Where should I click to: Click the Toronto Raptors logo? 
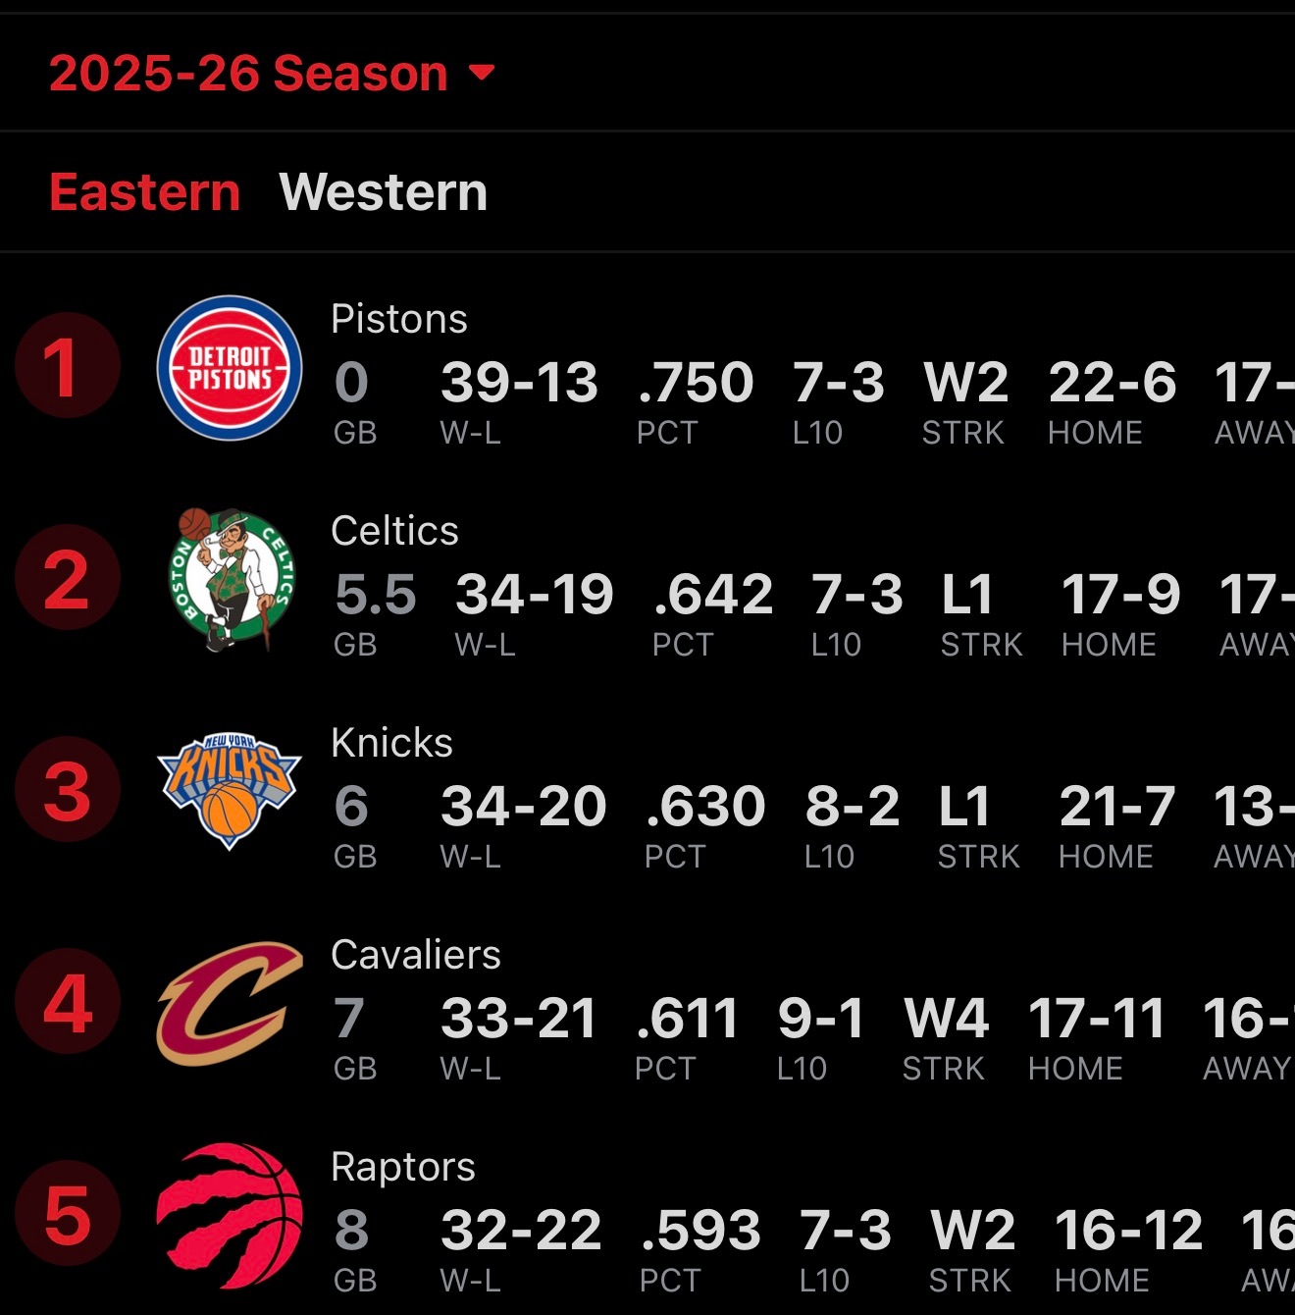[230, 1215]
